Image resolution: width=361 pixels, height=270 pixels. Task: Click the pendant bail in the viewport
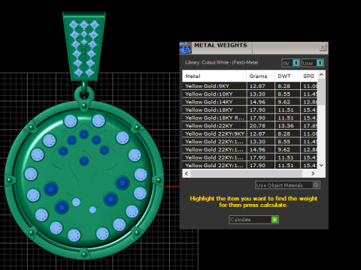click(x=84, y=46)
